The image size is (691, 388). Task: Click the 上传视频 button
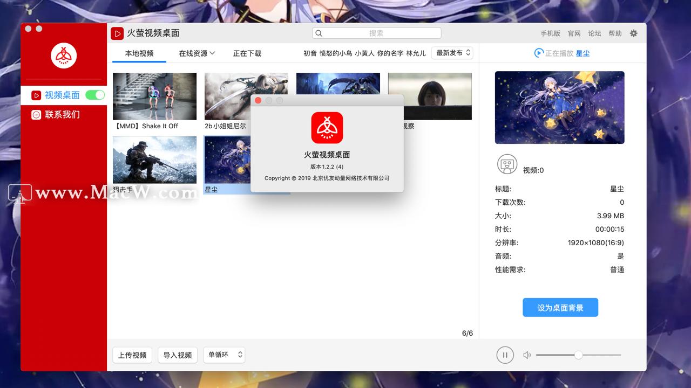pyautogui.click(x=132, y=355)
